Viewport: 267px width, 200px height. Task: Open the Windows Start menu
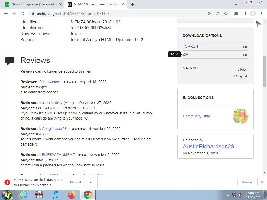point(7,195)
